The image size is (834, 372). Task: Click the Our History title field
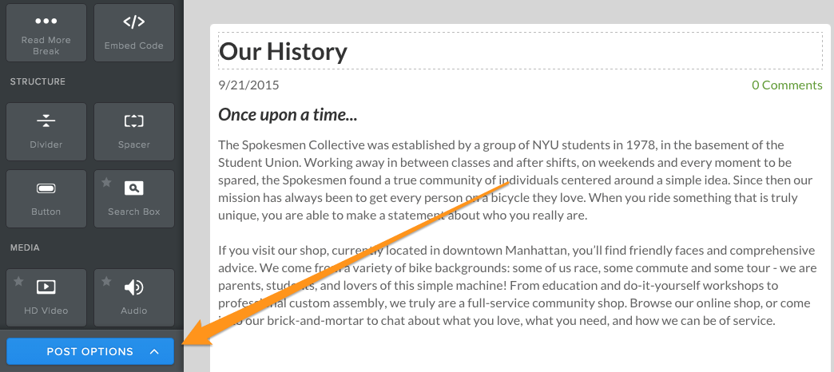point(520,51)
